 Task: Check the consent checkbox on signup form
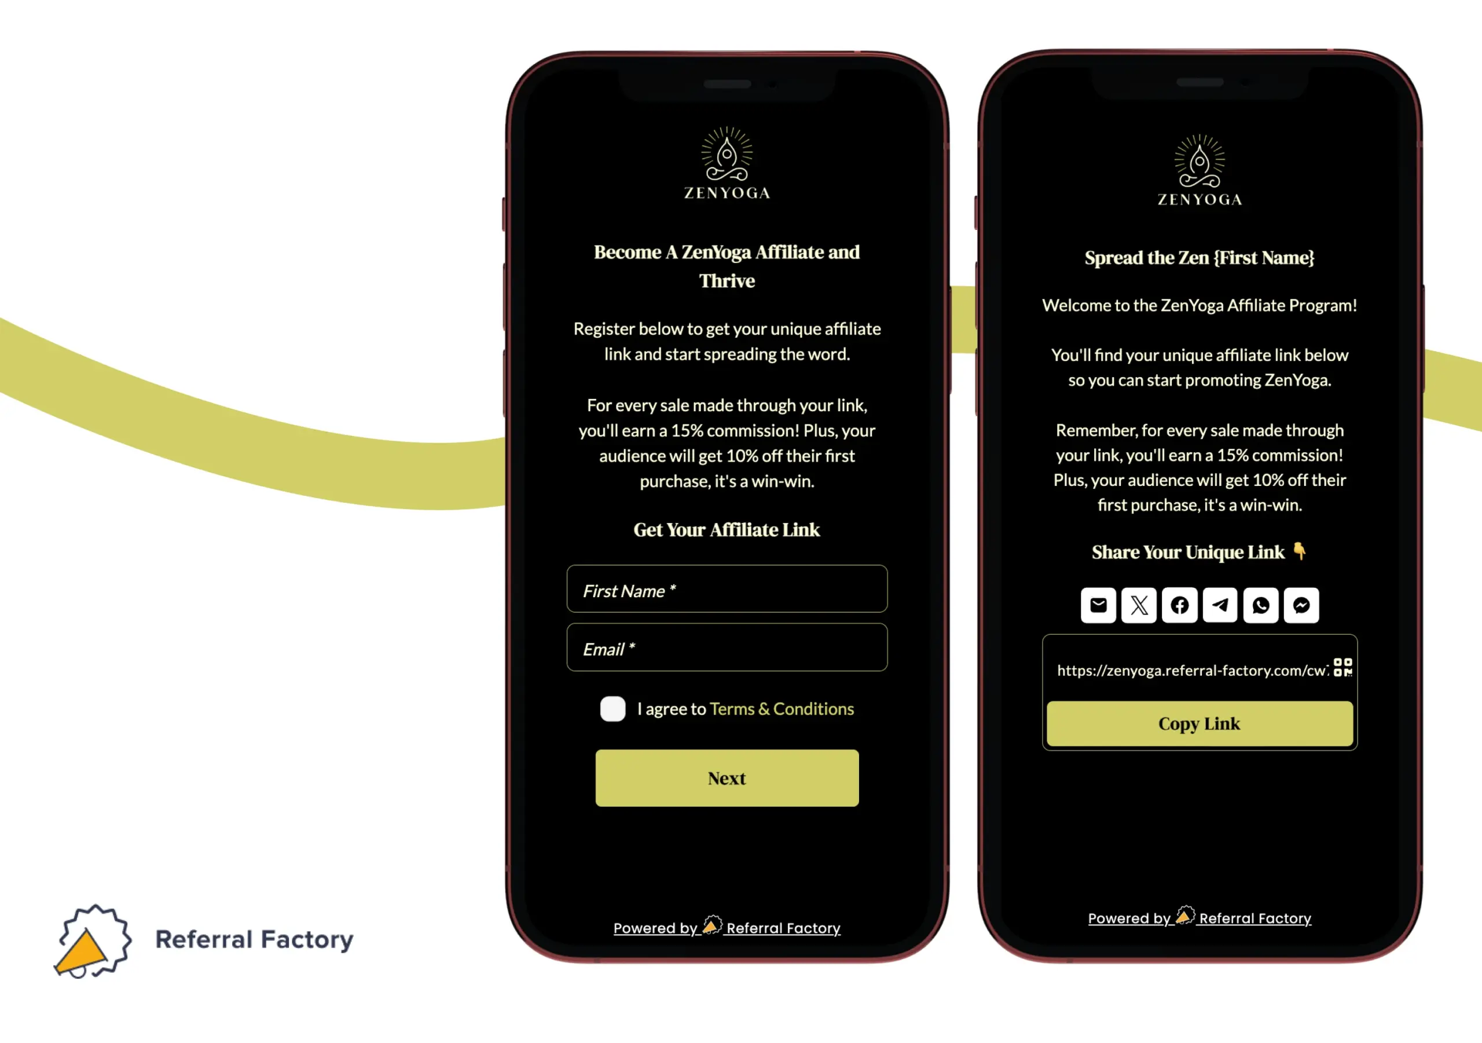tap(612, 708)
